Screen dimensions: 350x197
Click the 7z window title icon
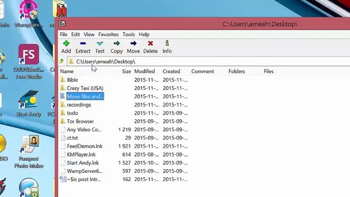tap(62, 24)
